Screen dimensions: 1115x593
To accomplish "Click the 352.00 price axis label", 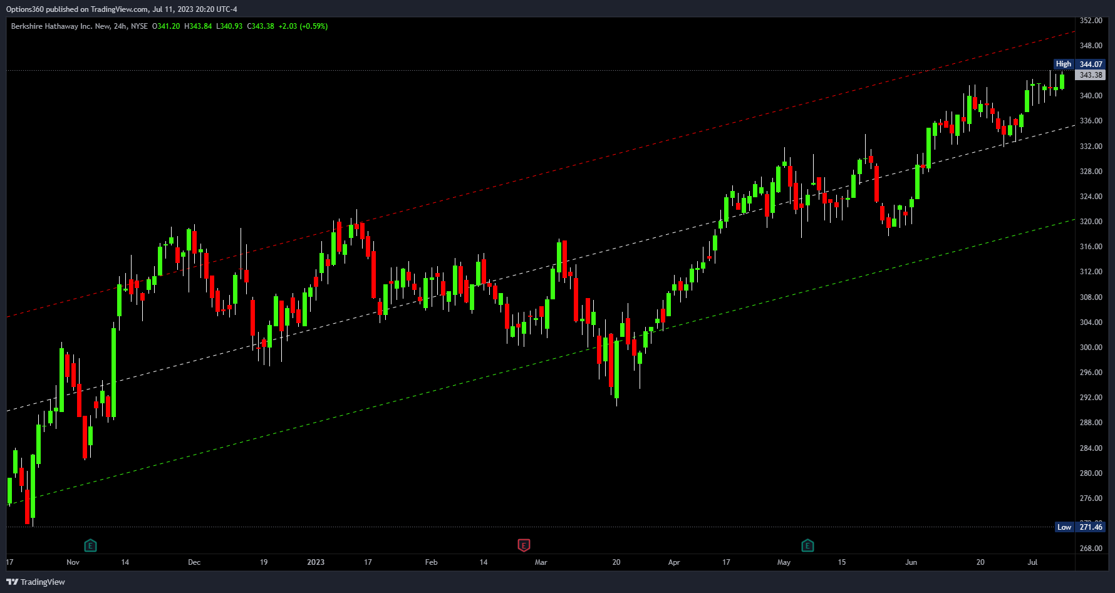I will click(1091, 21).
